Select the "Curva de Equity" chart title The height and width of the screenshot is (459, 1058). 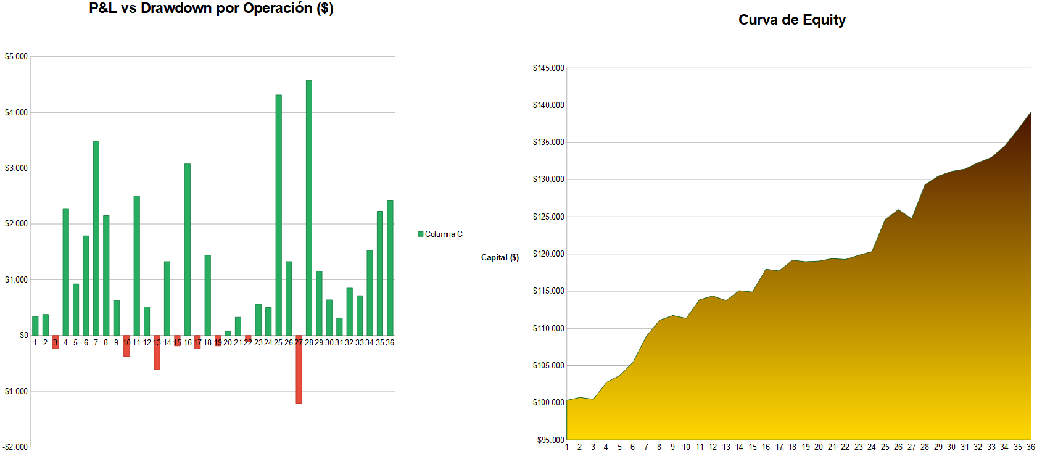pyautogui.click(x=791, y=20)
